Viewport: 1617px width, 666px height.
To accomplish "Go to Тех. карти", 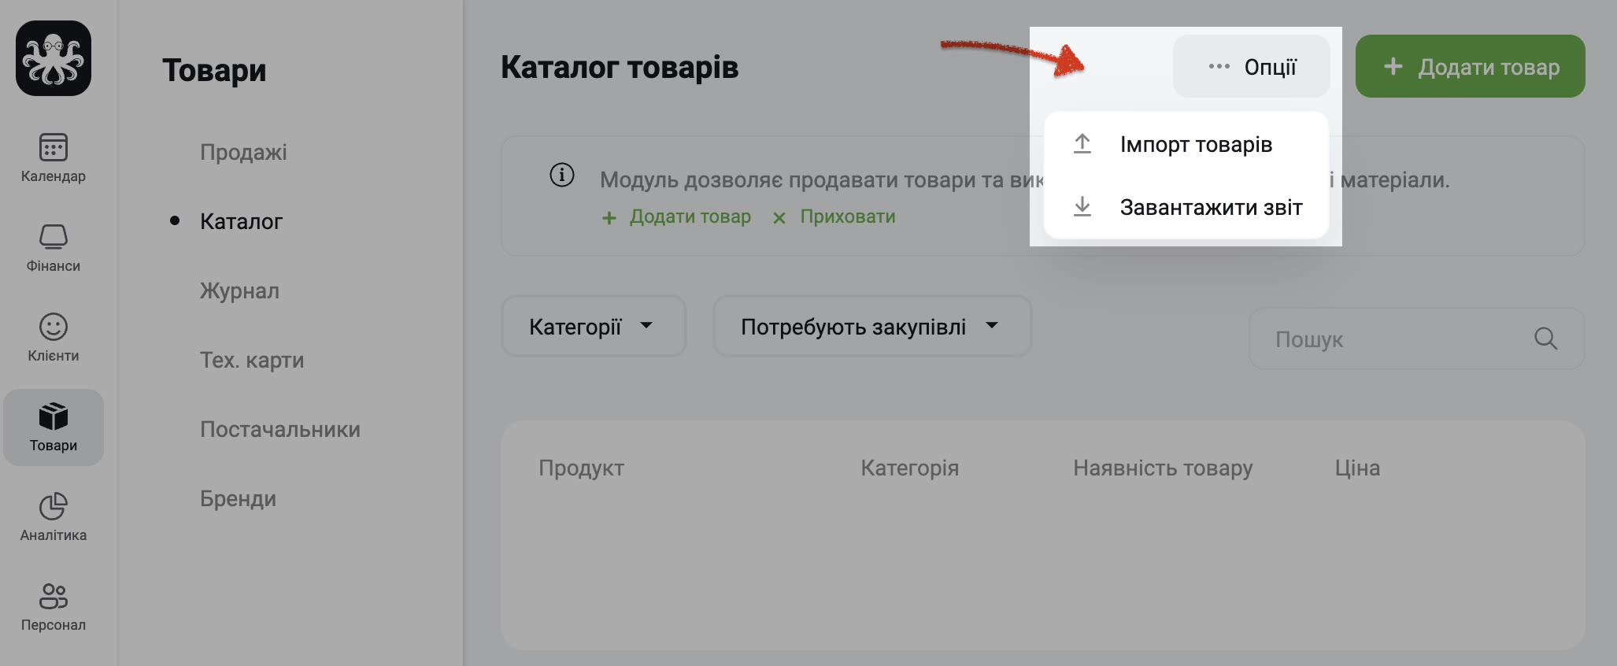I will [252, 360].
